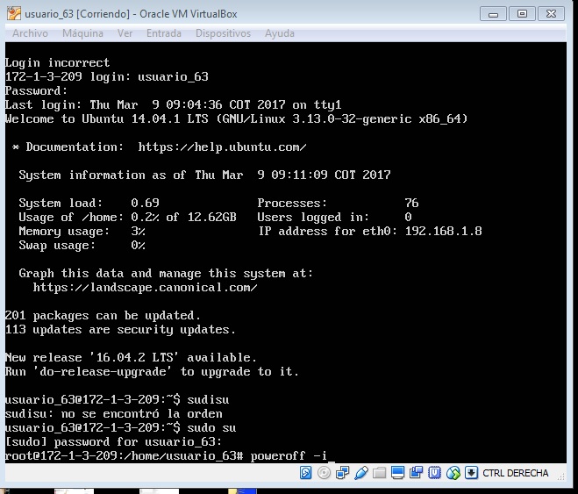Click the System load value '0.69'
Viewport: 578px width, 494px height.
(x=145, y=204)
